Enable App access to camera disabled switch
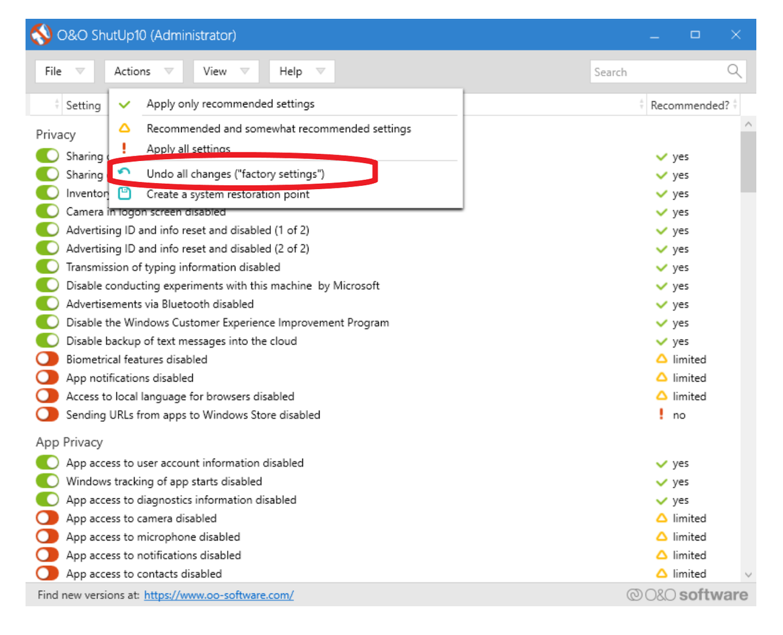This screenshot has height=635, width=783. pos(47,518)
